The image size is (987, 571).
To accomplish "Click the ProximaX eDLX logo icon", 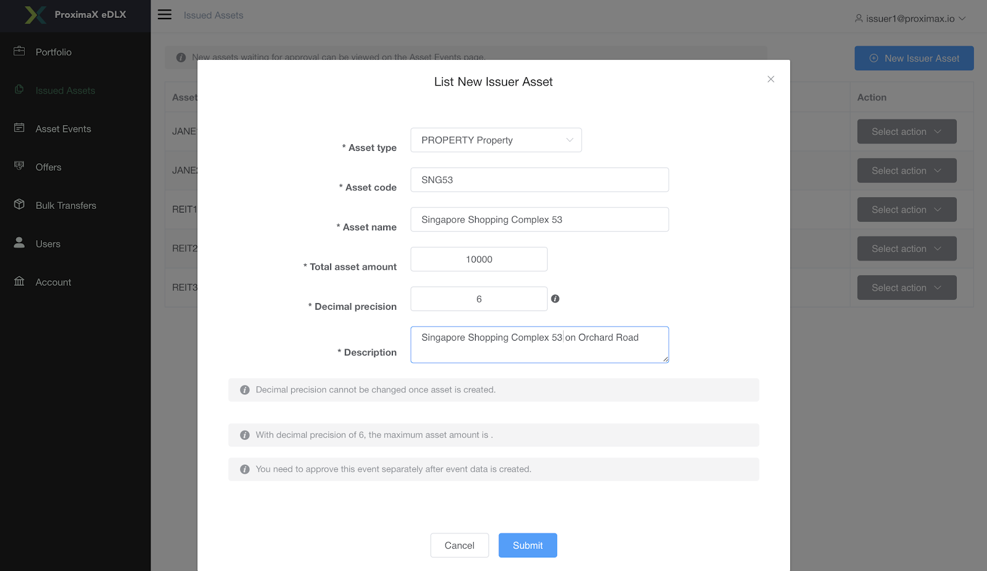I will pyautogui.click(x=35, y=15).
